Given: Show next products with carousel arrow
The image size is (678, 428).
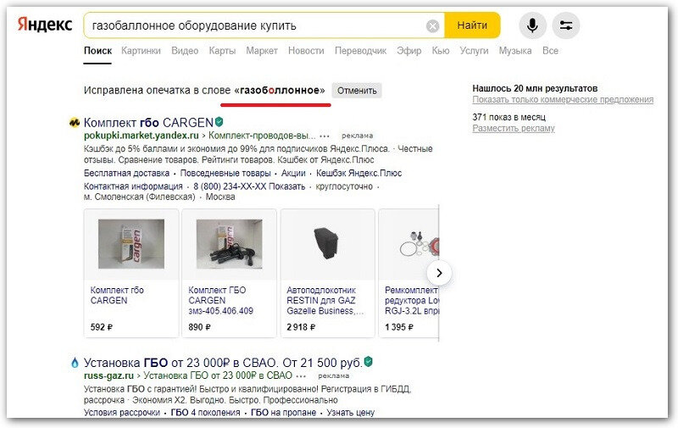Looking at the screenshot, I should click(439, 273).
